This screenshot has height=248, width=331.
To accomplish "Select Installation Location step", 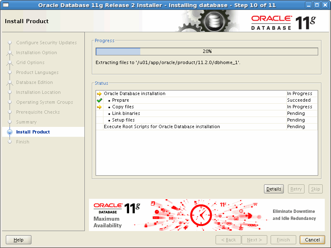I will 38,92.
